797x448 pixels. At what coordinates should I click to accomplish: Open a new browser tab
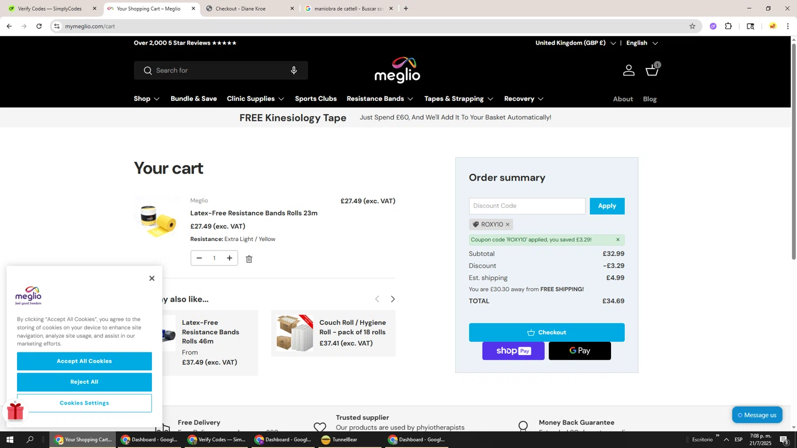pos(406,8)
